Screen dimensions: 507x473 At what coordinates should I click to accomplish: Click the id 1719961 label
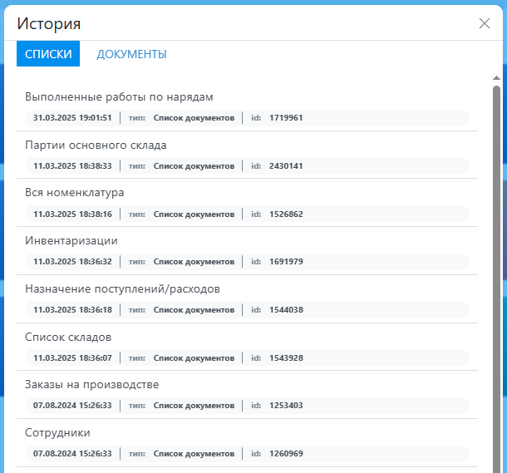(286, 118)
